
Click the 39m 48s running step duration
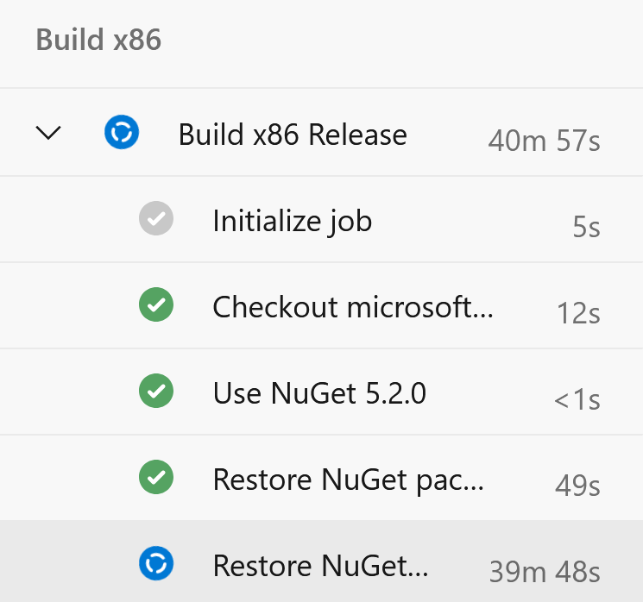(545, 572)
